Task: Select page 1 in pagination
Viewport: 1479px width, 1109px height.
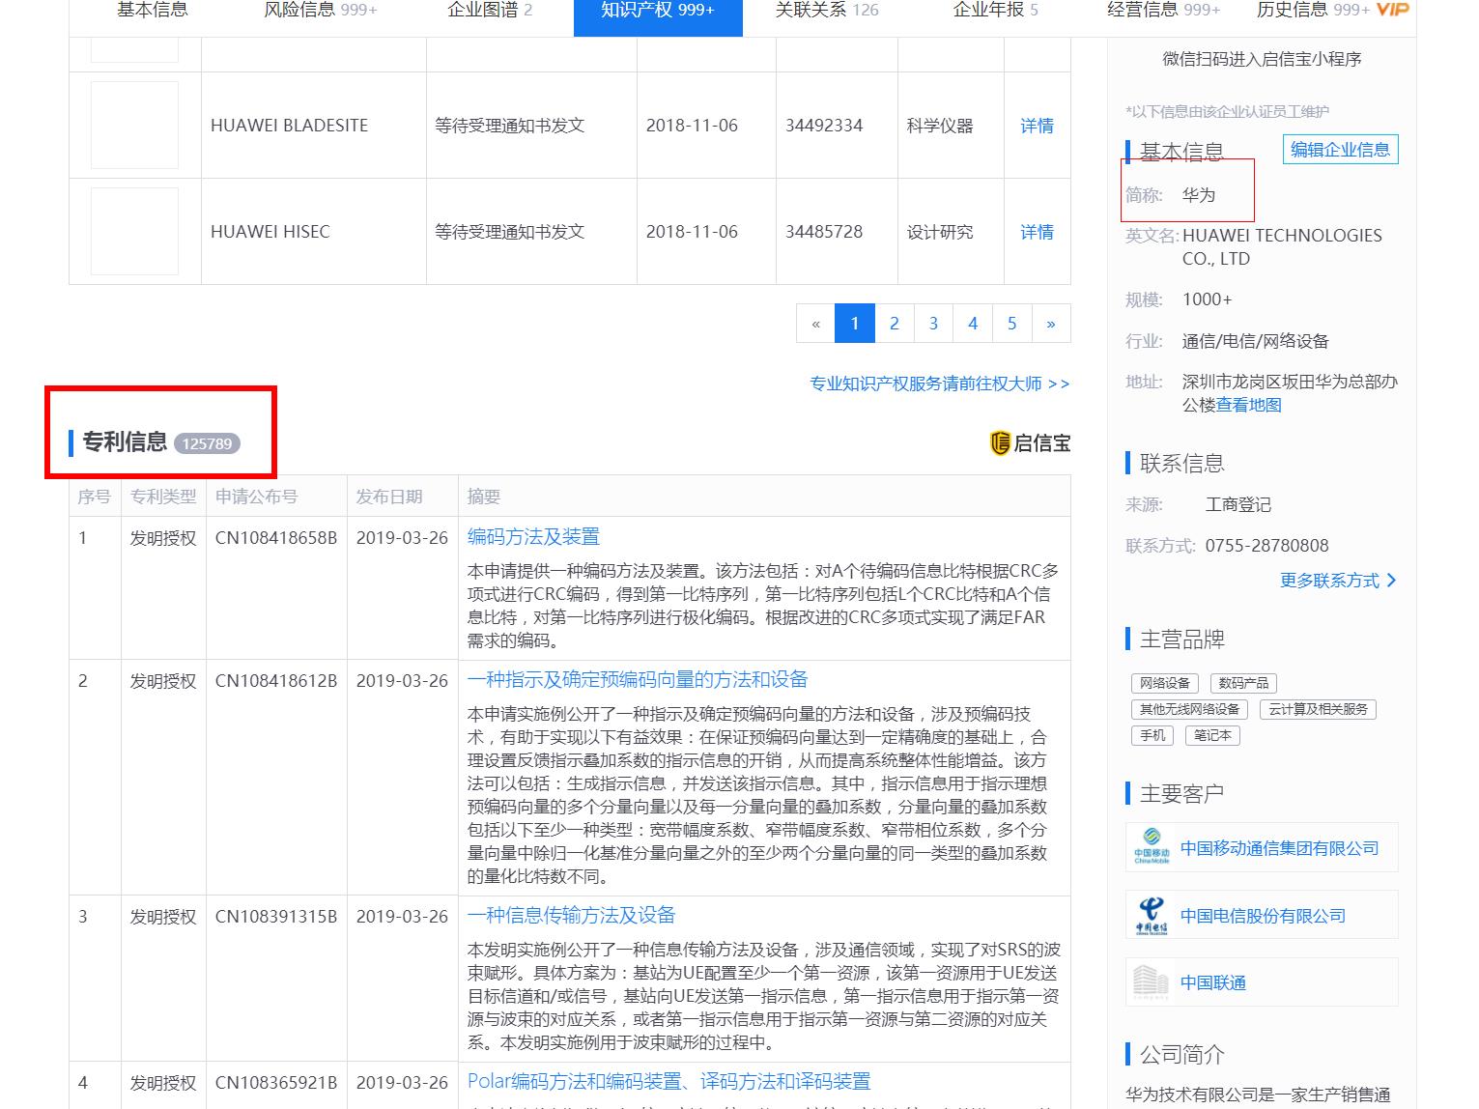Action: click(x=855, y=324)
